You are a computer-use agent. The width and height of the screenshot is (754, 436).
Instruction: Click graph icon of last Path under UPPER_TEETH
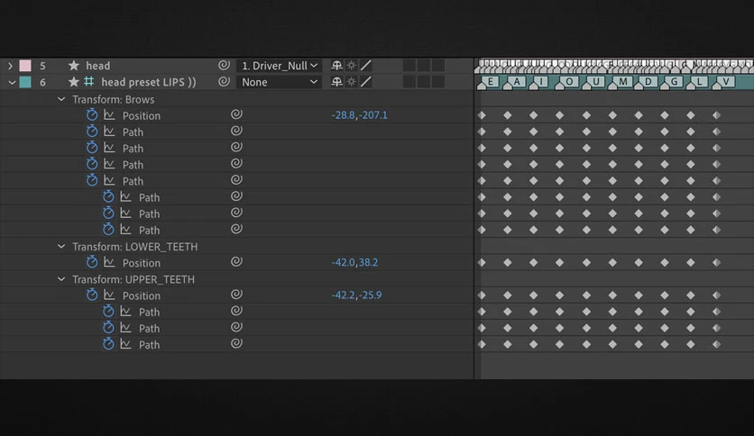tap(125, 344)
